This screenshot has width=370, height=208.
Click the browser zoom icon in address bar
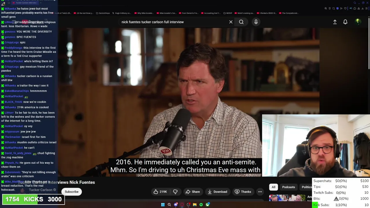pos(326,8)
